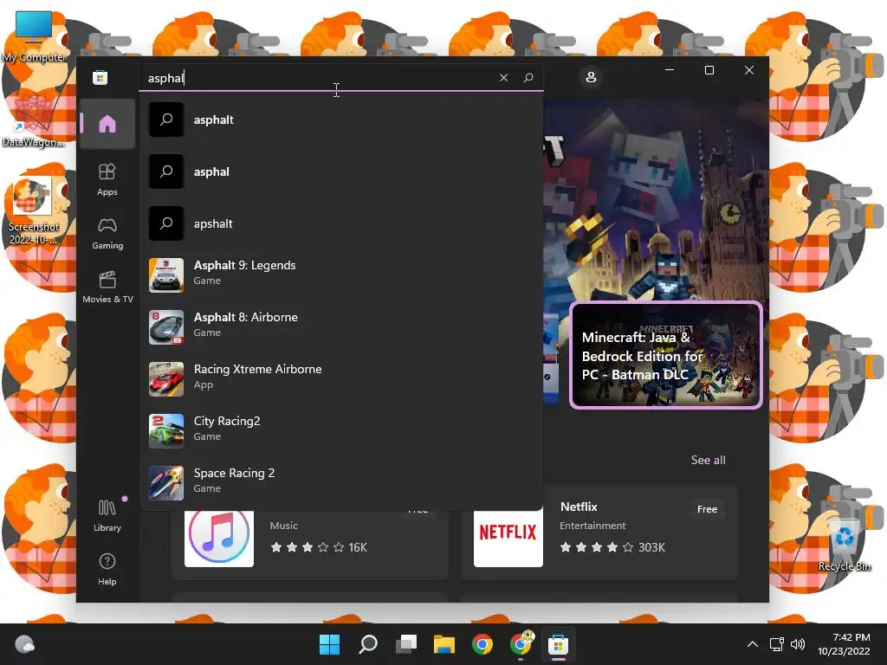Open Asphalt 9: Legends game result

pos(341,275)
